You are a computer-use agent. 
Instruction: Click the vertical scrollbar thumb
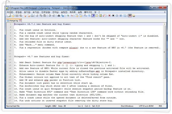(x=165, y=52)
